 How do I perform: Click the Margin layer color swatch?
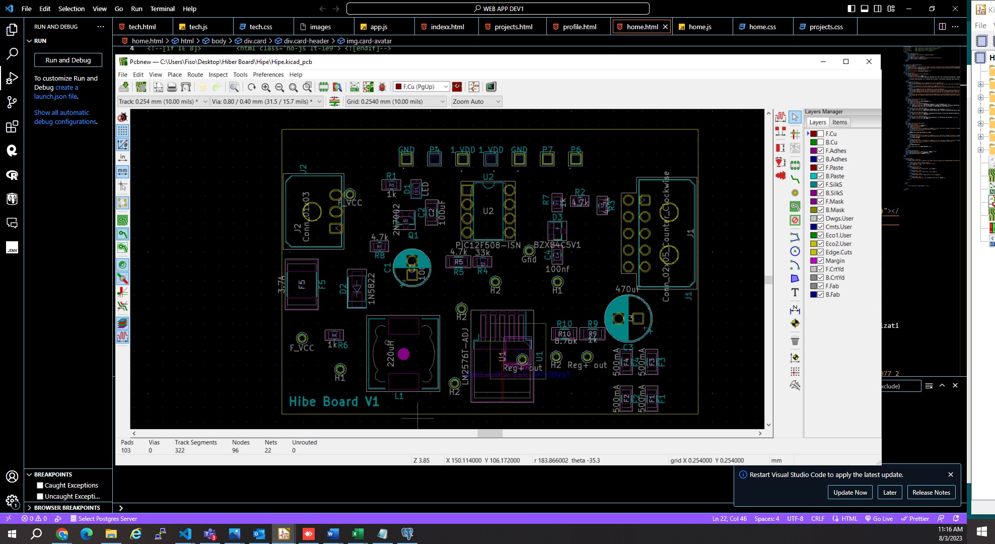click(x=813, y=261)
